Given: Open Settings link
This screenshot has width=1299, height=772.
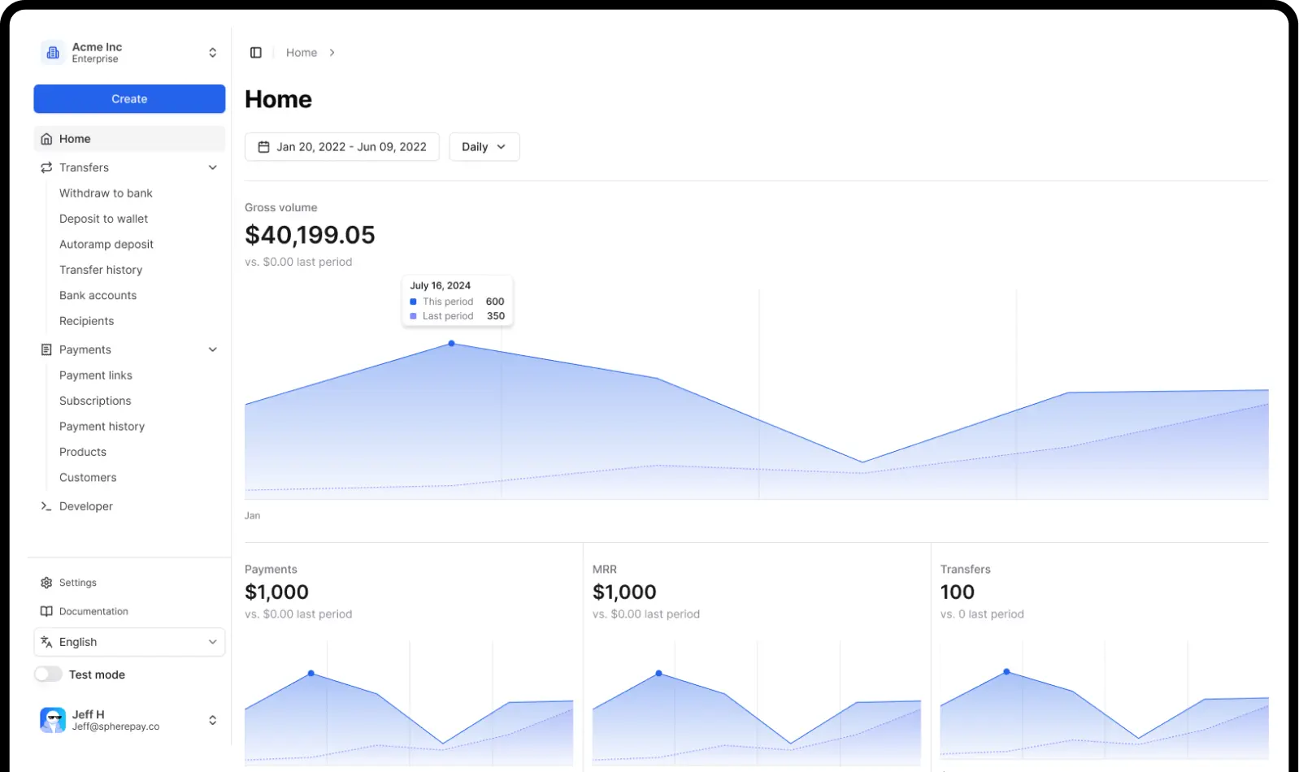Looking at the screenshot, I should point(78,583).
